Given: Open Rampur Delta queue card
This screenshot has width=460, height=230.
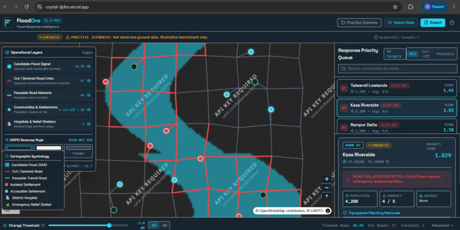Looking at the screenshot, I should click(397, 126).
